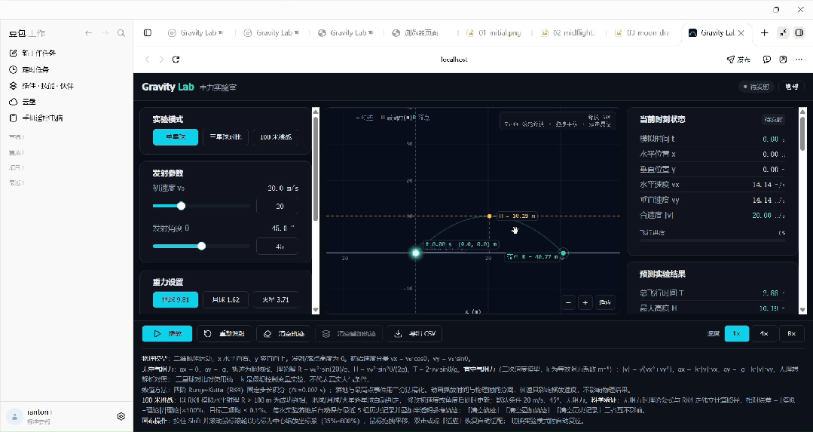813x432 pixels.
Task: Switch to the browser page tab
Action: 415,32
